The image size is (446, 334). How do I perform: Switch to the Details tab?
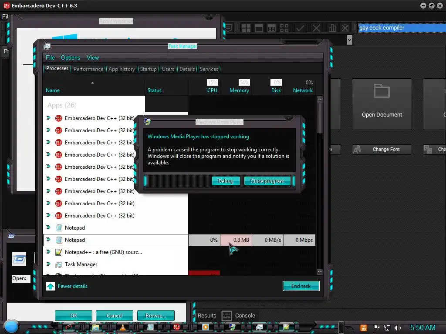(187, 69)
